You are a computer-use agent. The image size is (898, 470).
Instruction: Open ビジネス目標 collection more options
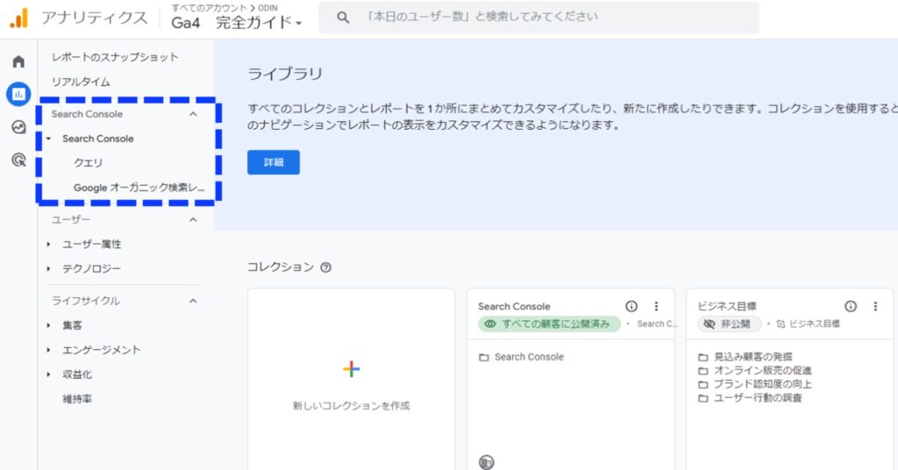875,306
